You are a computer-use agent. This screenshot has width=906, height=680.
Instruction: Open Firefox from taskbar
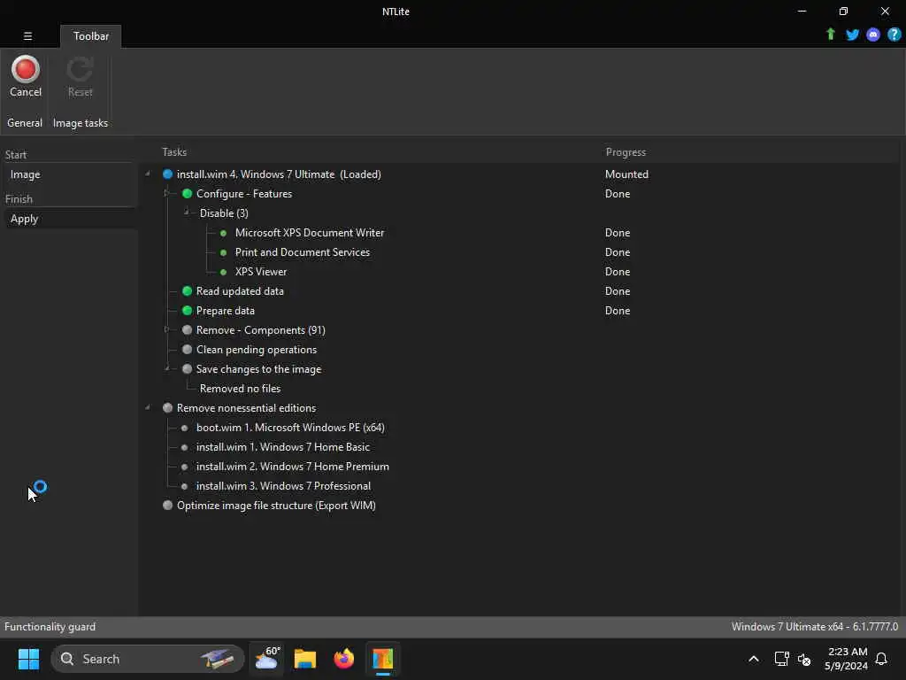344,659
